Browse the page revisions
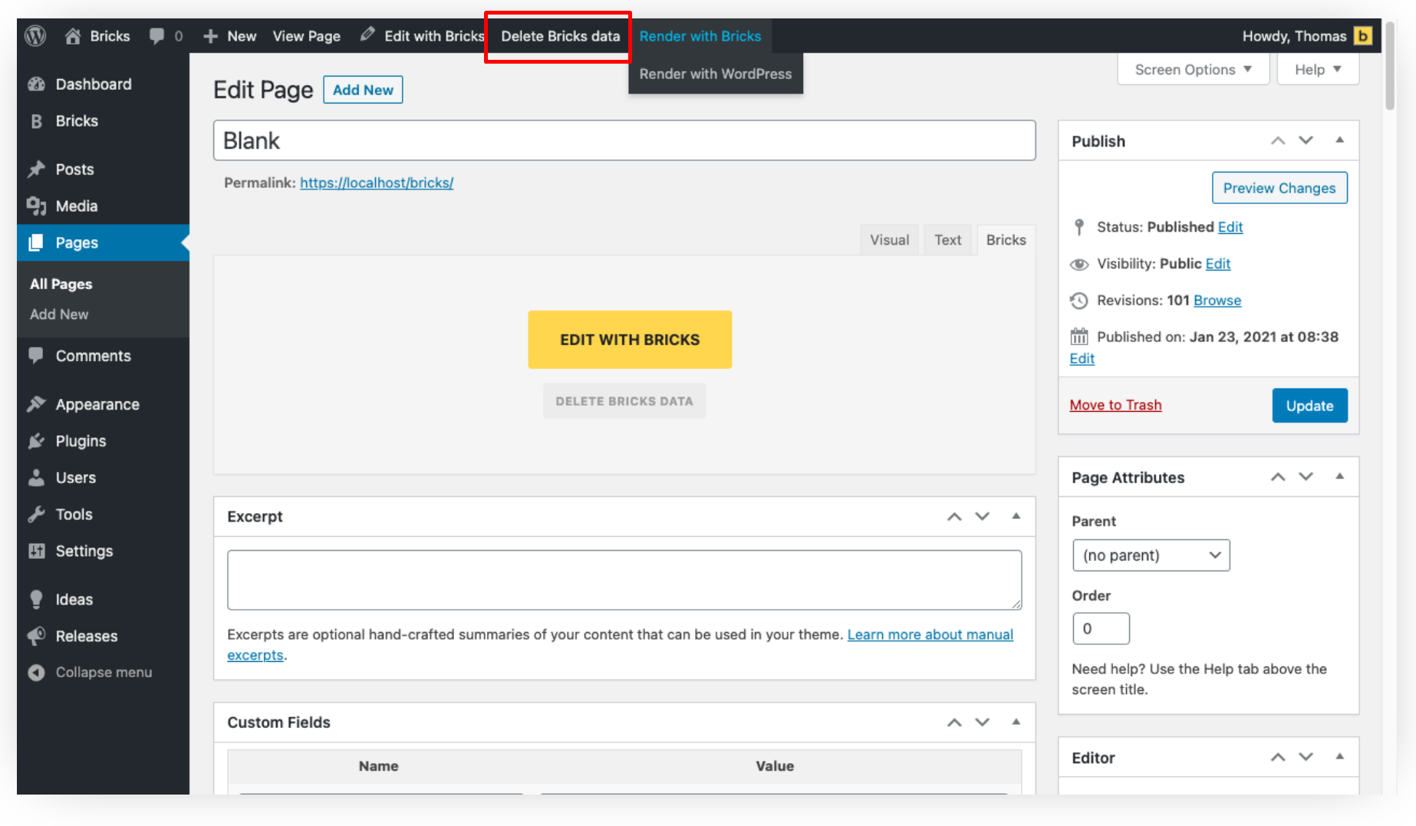Image resolution: width=1416 pixels, height=826 pixels. pyautogui.click(x=1217, y=301)
